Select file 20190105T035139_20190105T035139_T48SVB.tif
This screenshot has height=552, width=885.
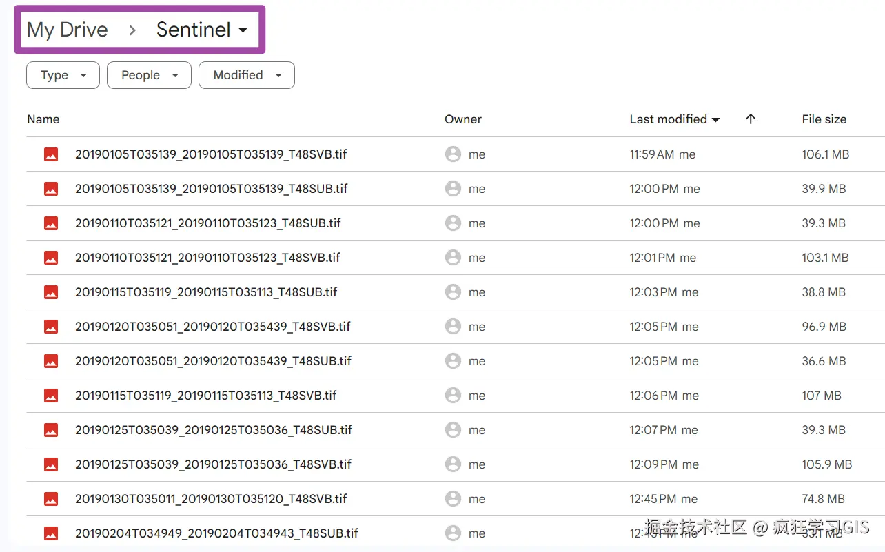[x=211, y=154]
